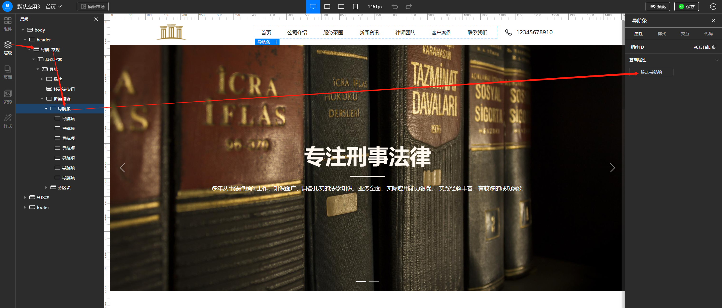This screenshot has width=722, height=308.
Task: Close the 导航条 properties panel
Action: pyautogui.click(x=714, y=21)
